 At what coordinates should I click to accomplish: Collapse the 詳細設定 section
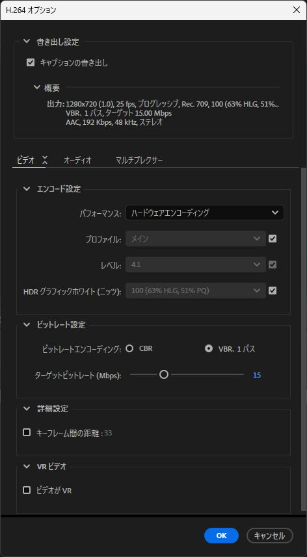[x=27, y=409]
